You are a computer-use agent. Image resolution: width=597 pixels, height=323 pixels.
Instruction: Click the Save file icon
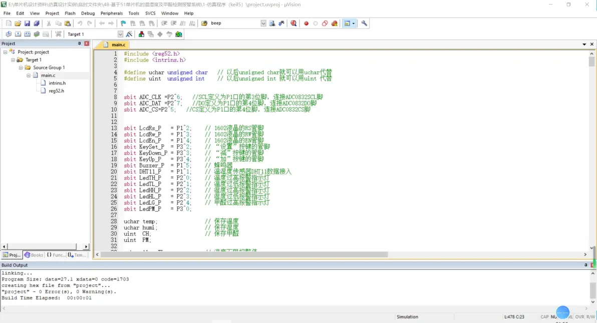pyautogui.click(x=27, y=23)
